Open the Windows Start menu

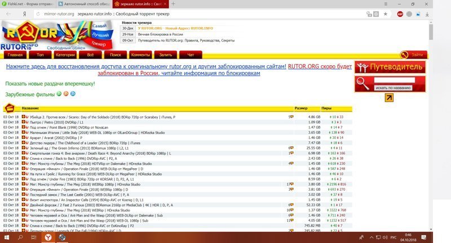click(6, 237)
